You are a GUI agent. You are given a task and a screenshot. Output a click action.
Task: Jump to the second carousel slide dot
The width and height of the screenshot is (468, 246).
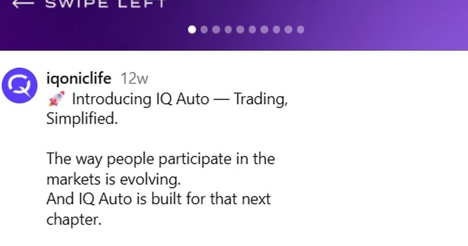pyautogui.click(x=204, y=30)
